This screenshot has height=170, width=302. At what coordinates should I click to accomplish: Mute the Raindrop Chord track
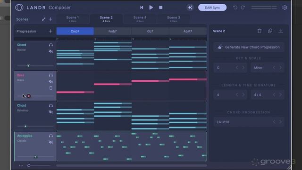(x=51, y=112)
